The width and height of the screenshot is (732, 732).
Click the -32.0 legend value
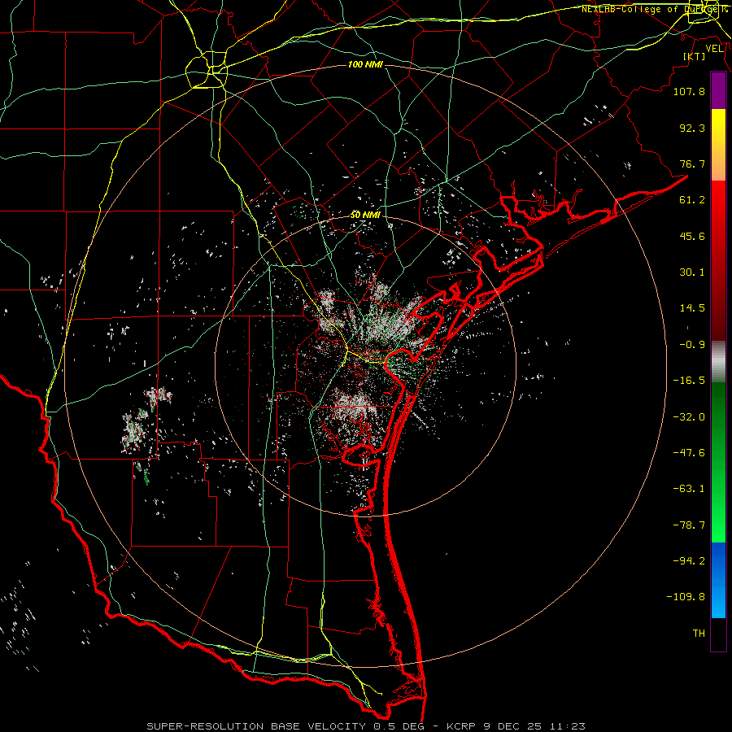[x=689, y=417]
